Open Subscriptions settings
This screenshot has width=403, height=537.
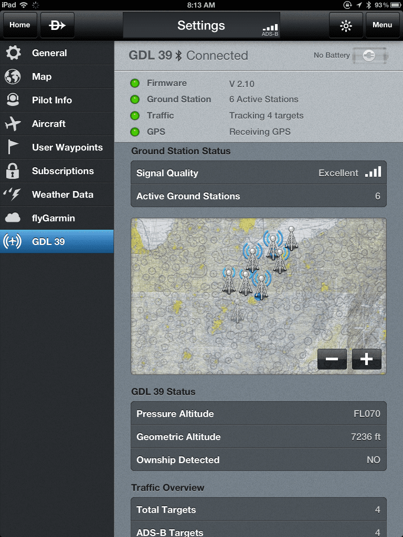[x=57, y=171]
